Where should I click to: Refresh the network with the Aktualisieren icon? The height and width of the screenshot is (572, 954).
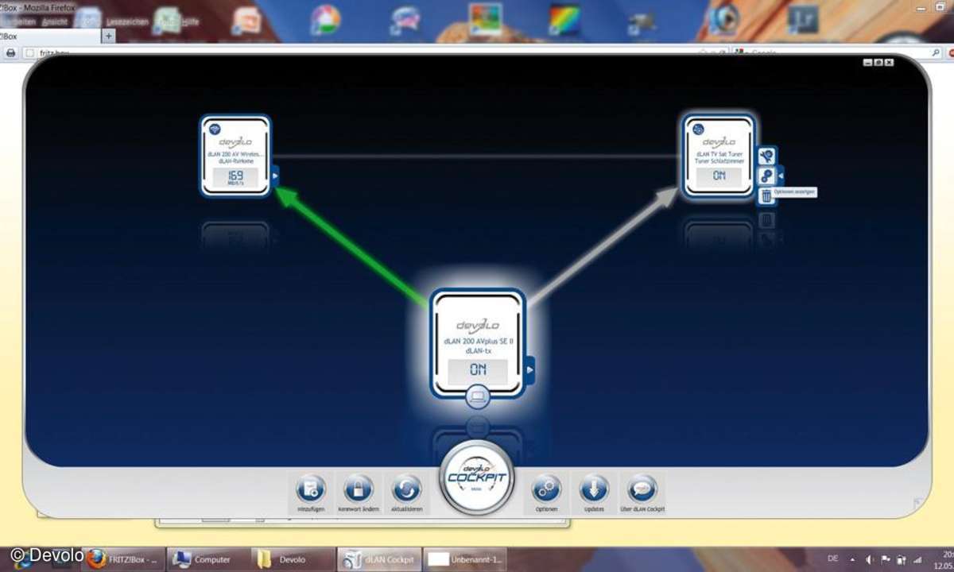click(x=406, y=488)
